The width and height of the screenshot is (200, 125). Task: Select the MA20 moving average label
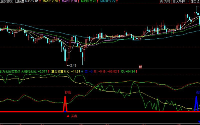(x=71, y=1)
